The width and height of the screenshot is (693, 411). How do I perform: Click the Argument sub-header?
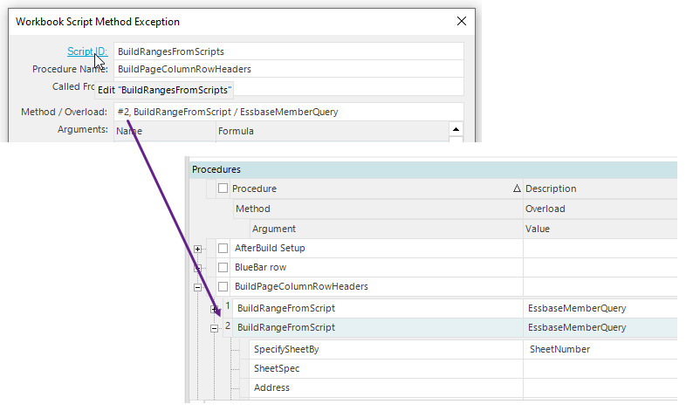point(387,229)
